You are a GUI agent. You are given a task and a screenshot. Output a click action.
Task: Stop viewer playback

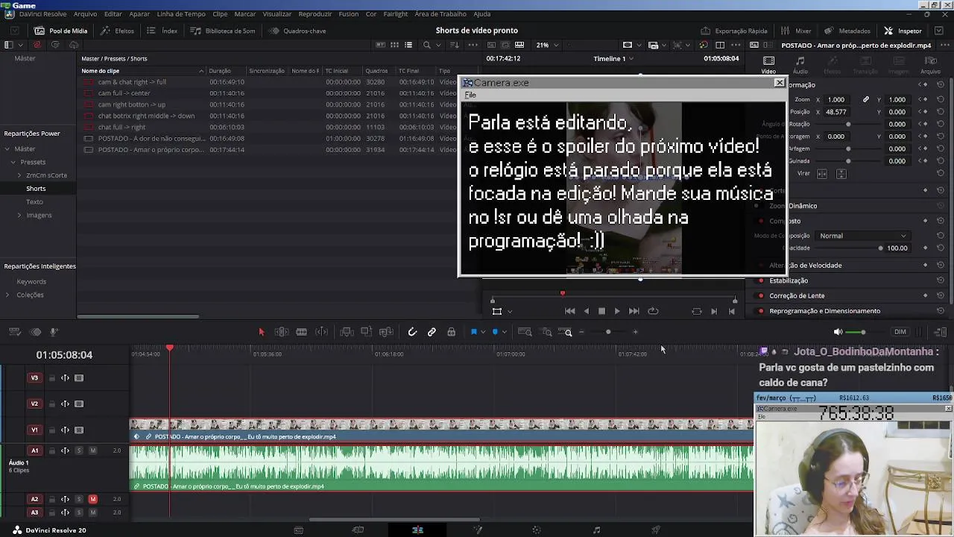pos(602,311)
